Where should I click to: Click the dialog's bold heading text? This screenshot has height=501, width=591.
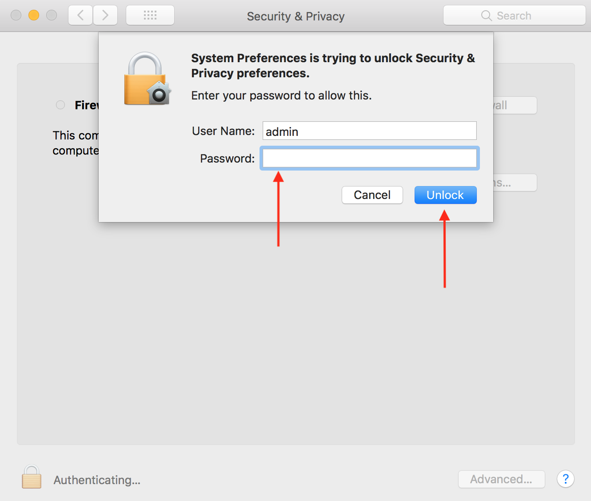click(333, 65)
